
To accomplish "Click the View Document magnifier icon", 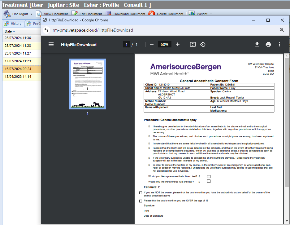I will [39, 14].
